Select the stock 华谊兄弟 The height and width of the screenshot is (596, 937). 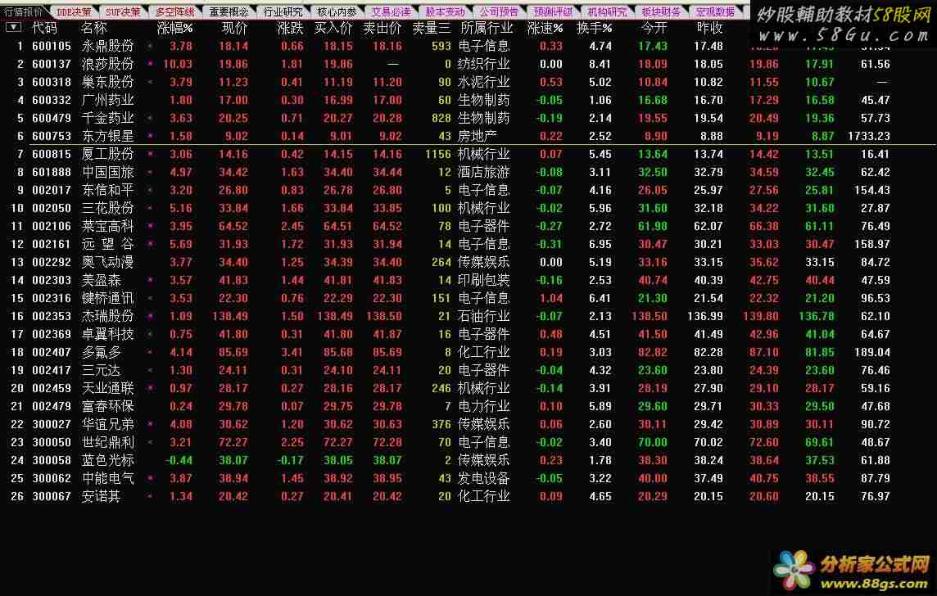[x=107, y=424]
